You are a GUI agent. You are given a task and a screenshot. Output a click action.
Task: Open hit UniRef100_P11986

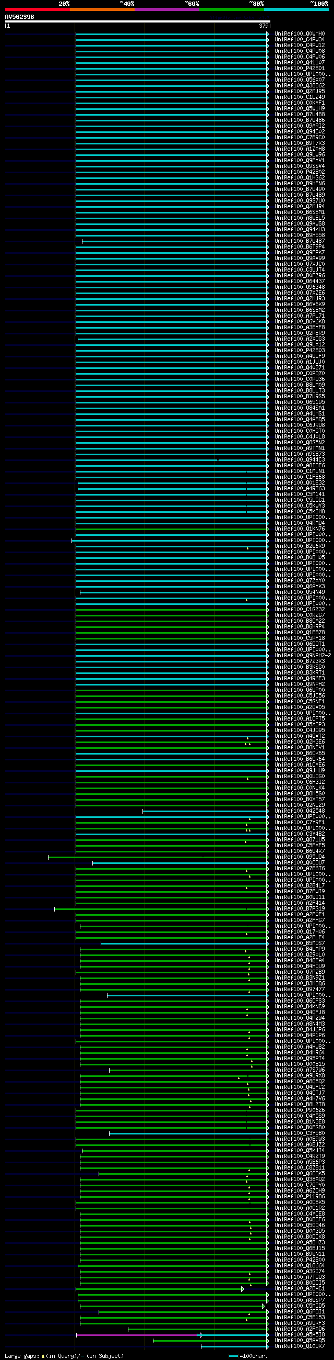tap(300, 1197)
